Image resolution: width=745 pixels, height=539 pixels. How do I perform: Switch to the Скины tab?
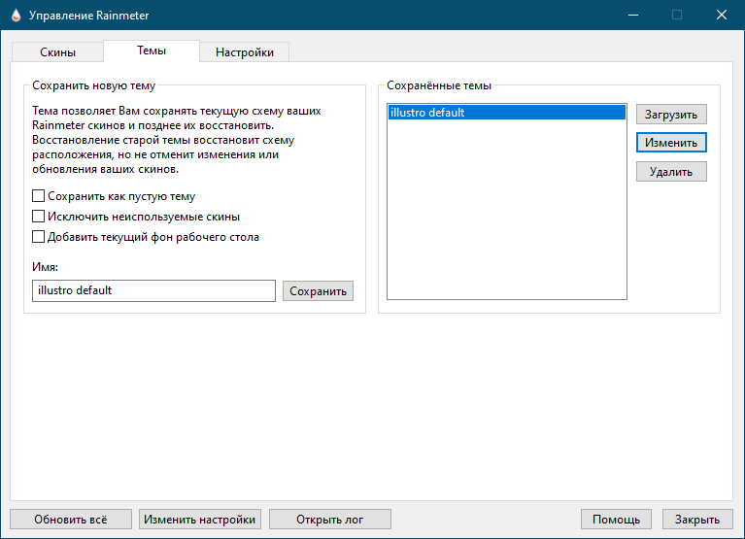pyautogui.click(x=57, y=52)
